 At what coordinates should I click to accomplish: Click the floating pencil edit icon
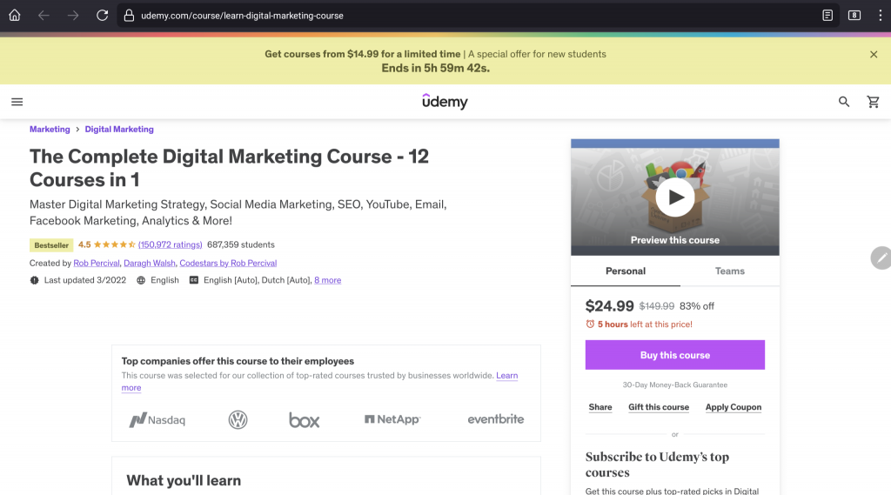click(881, 258)
